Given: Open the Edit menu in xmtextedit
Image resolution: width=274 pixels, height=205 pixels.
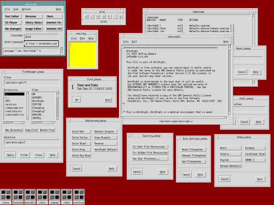Looking at the screenshot, I should coord(134,41).
